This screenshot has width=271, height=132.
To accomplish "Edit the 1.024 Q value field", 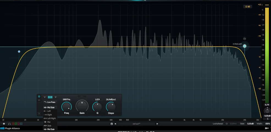I will (x=98, y=100).
